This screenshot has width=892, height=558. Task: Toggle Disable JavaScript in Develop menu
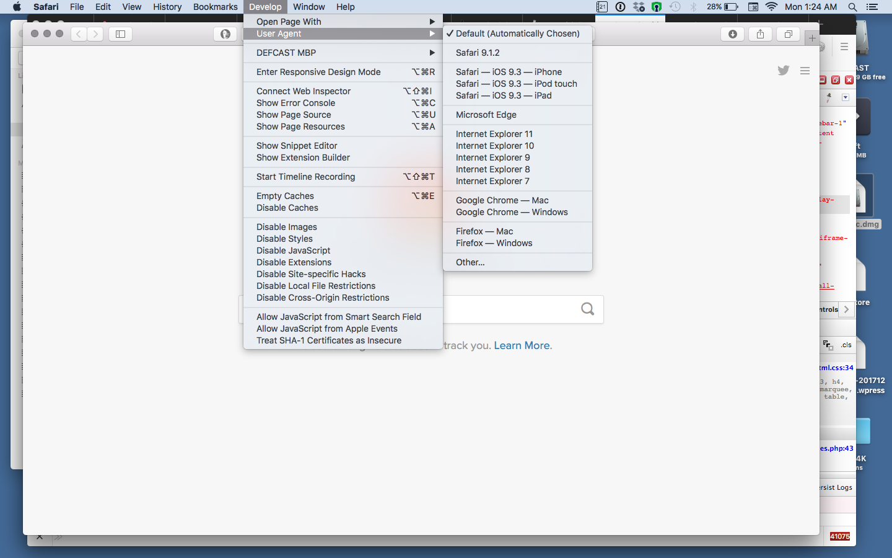coord(343,250)
